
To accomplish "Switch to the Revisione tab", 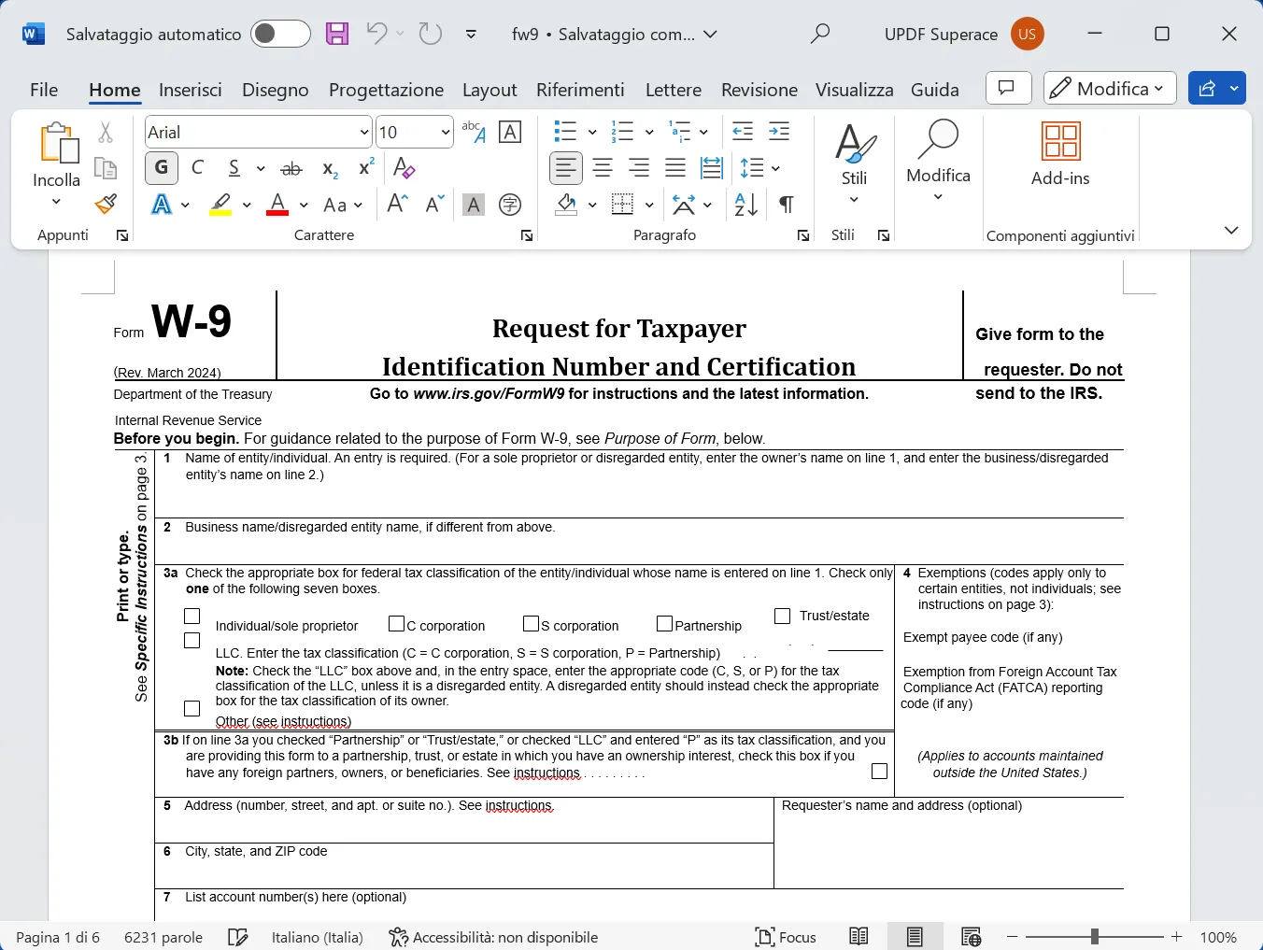I will pyautogui.click(x=759, y=90).
